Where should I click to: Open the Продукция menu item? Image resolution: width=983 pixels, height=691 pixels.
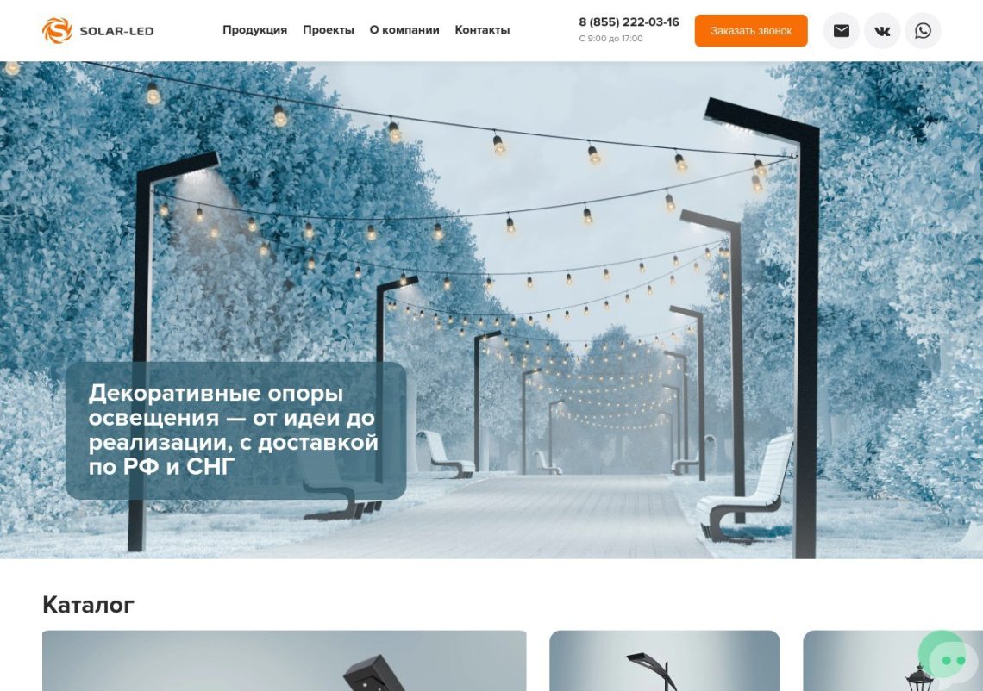254,30
